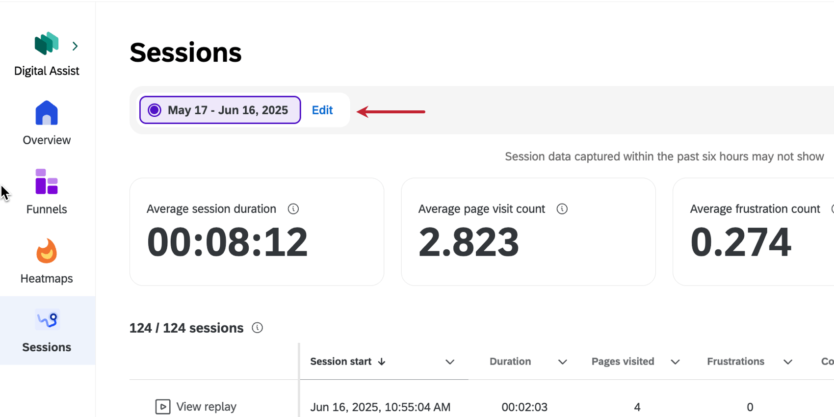Open the Overview home icon
The image size is (834, 417).
pos(47,113)
